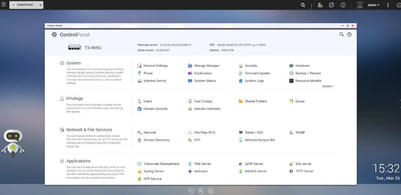
Task: Switch to the Control Panel taskbar tab
Action: (x=24, y=5)
